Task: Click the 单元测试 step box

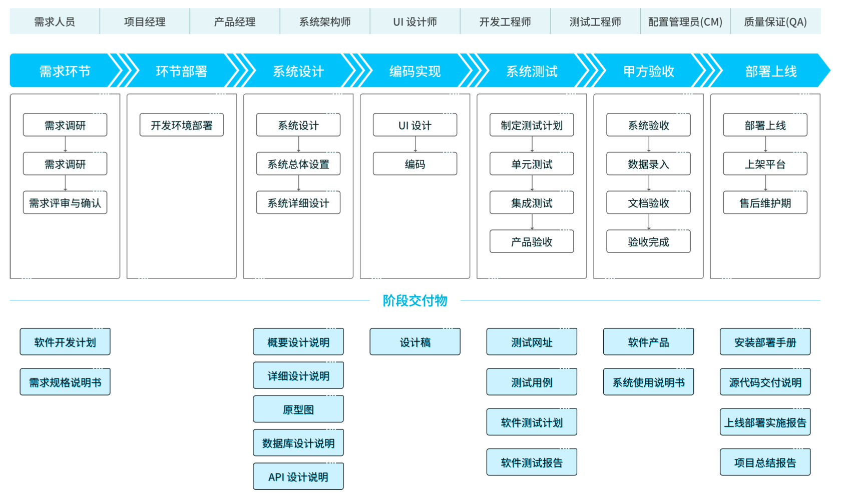Action: point(532,164)
